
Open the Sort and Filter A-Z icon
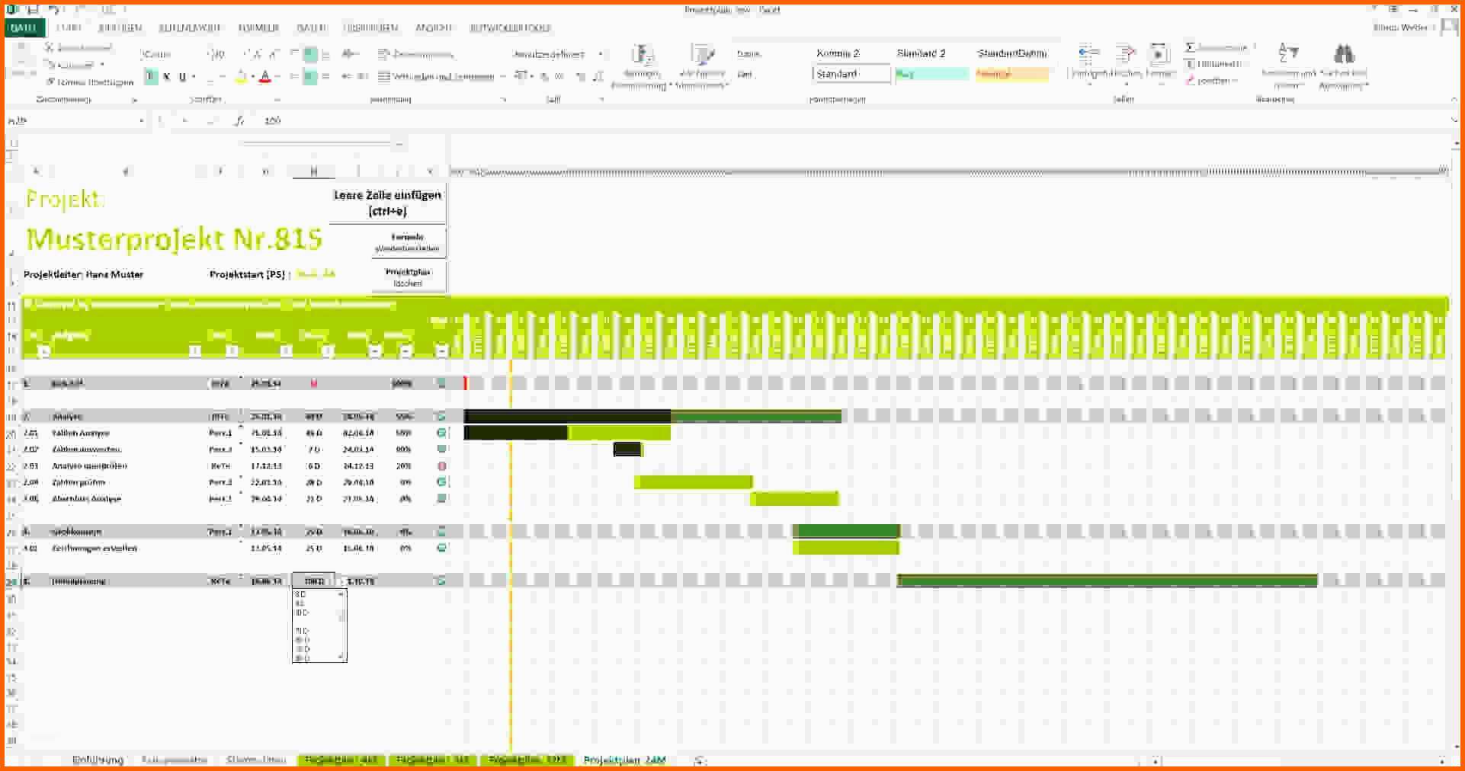1288,53
